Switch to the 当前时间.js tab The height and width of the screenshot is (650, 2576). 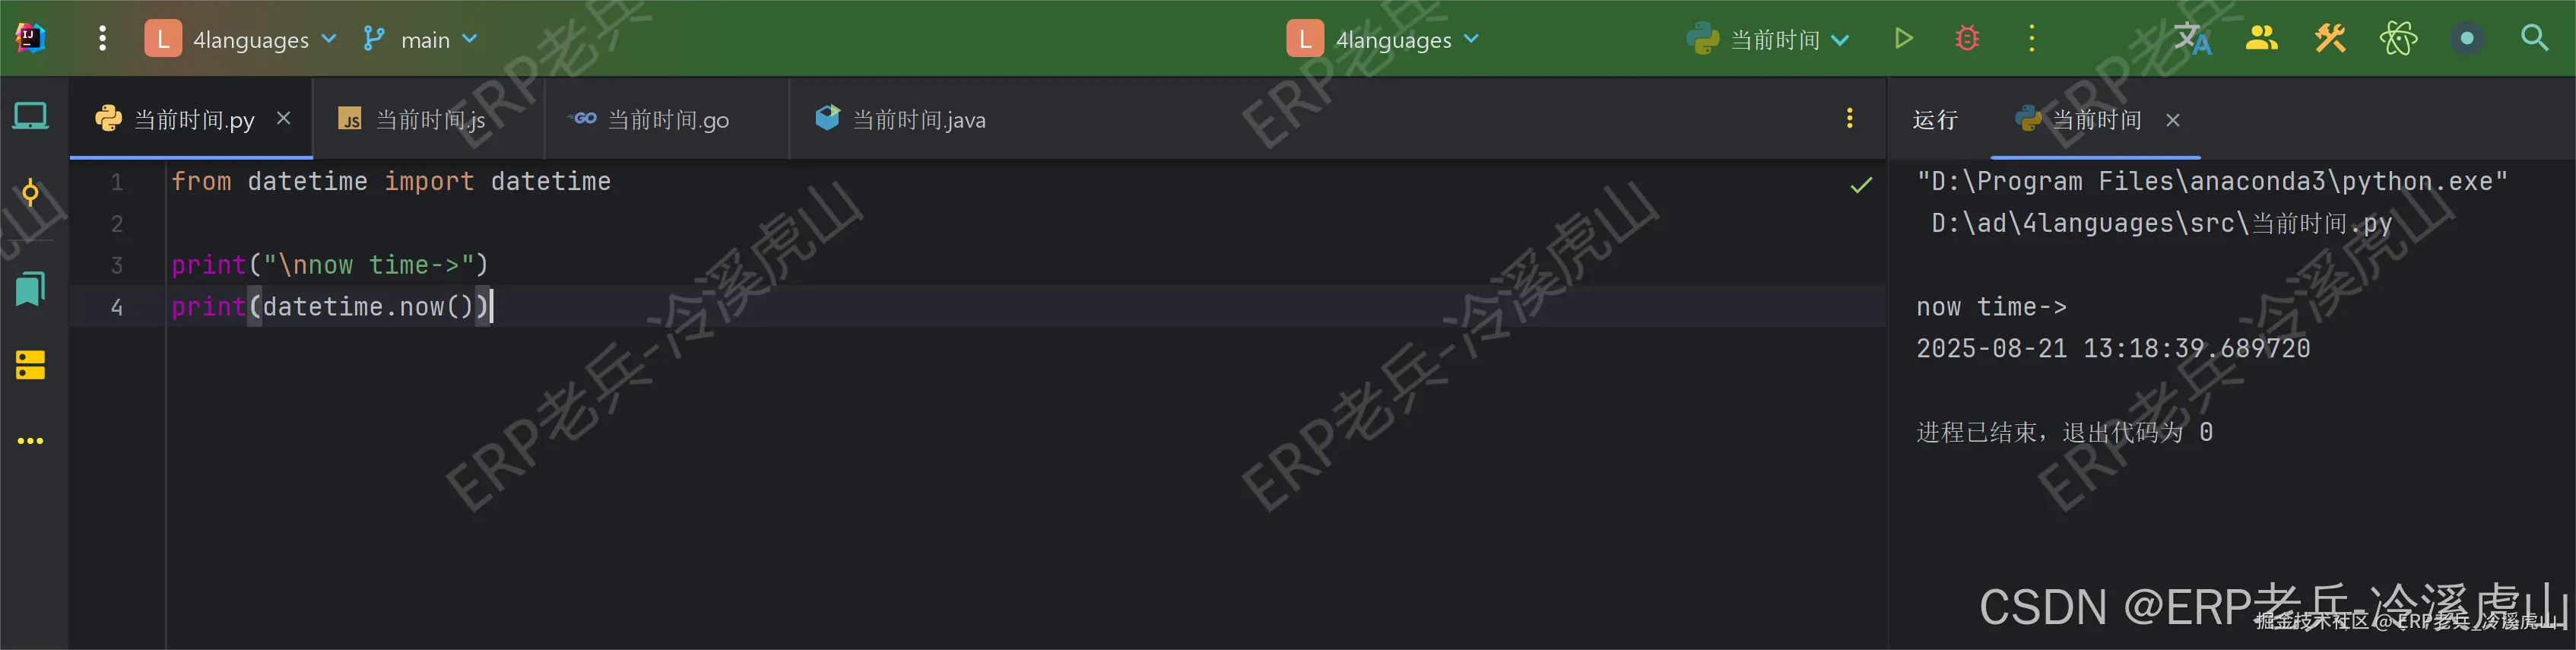point(411,120)
